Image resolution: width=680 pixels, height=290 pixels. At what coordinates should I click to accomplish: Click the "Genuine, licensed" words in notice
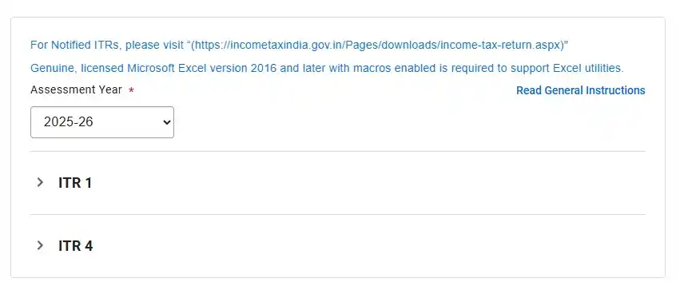[x=78, y=68]
